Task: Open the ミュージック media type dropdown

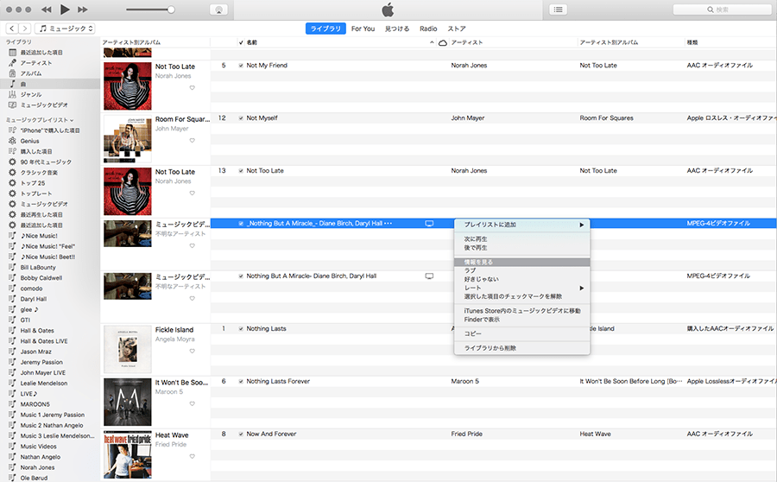Action: [65, 29]
